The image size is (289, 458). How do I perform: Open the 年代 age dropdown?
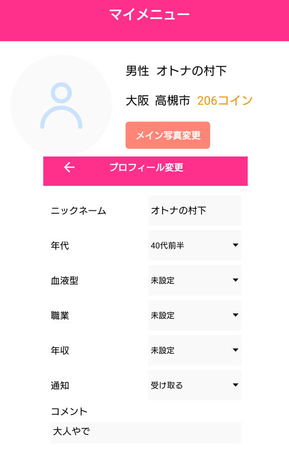click(194, 245)
